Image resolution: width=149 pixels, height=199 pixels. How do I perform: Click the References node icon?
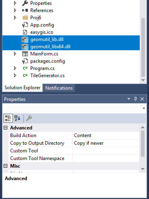coord(25,10)
